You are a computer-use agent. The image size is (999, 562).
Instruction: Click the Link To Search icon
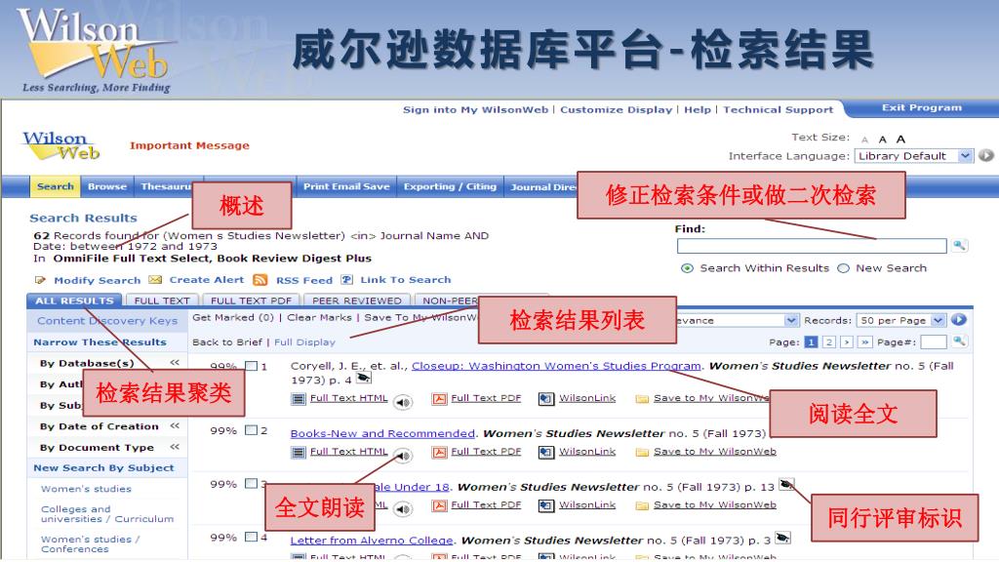point(346,280)
